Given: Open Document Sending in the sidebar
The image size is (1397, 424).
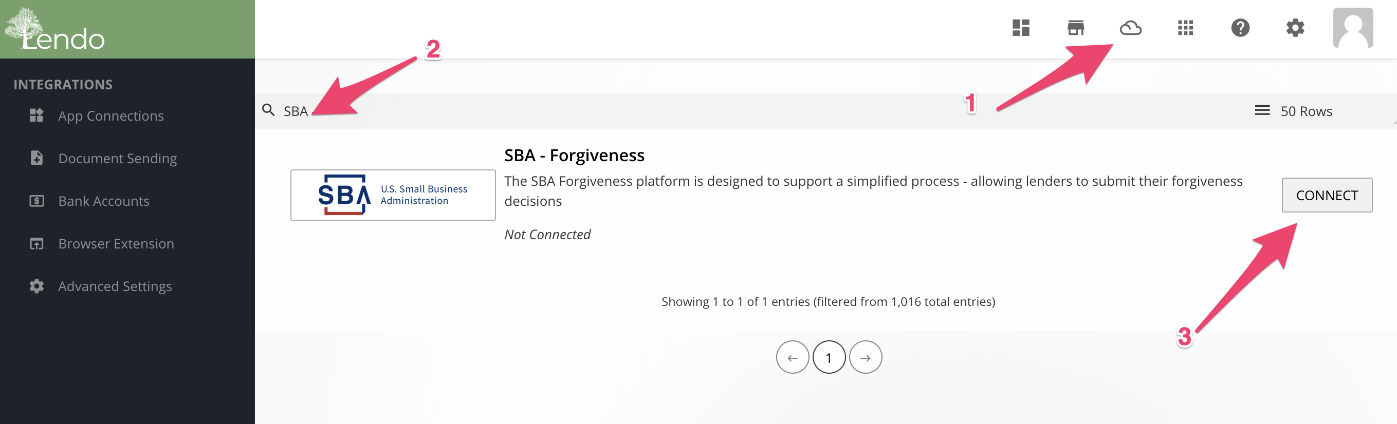Looking at the screenshot, I should (117, 158).
